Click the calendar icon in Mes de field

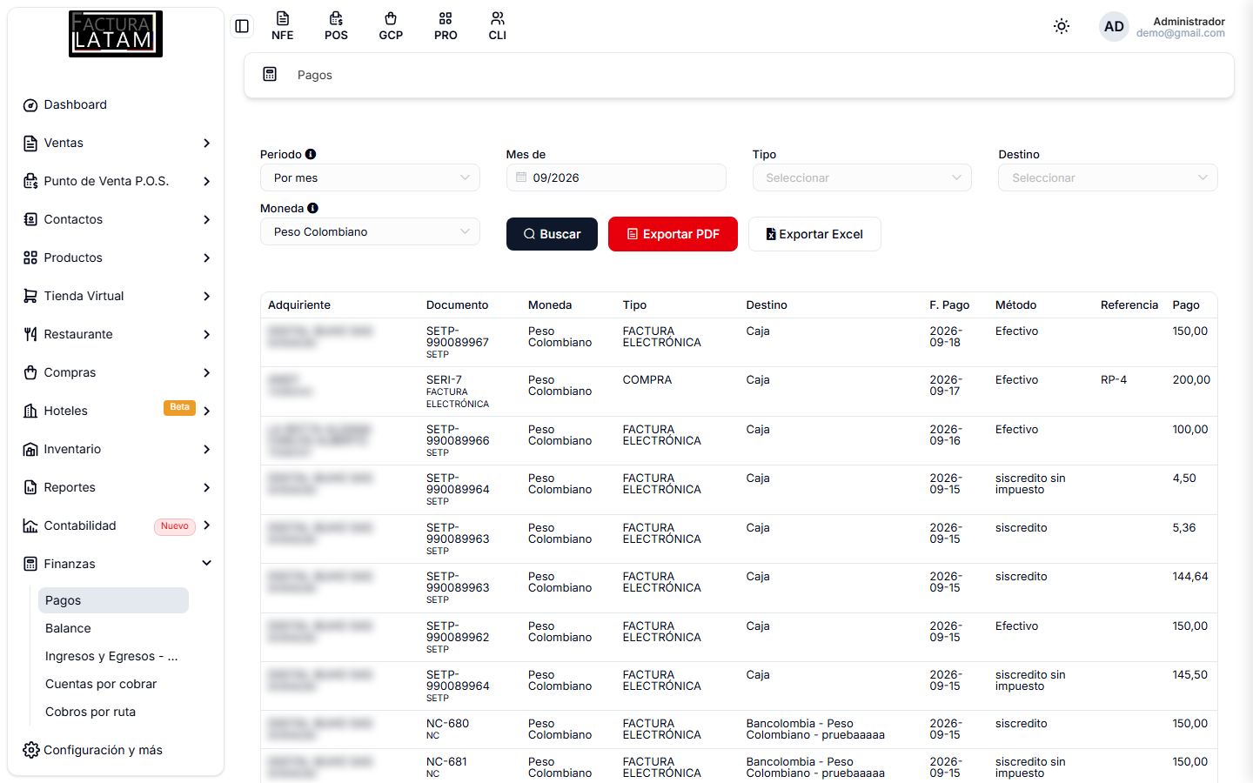pyautogui.click(x=521, y=177)
